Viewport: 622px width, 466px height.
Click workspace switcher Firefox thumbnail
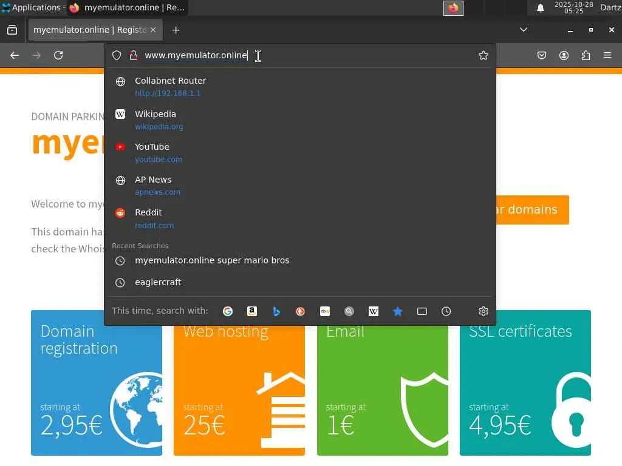tap(453, 8)
